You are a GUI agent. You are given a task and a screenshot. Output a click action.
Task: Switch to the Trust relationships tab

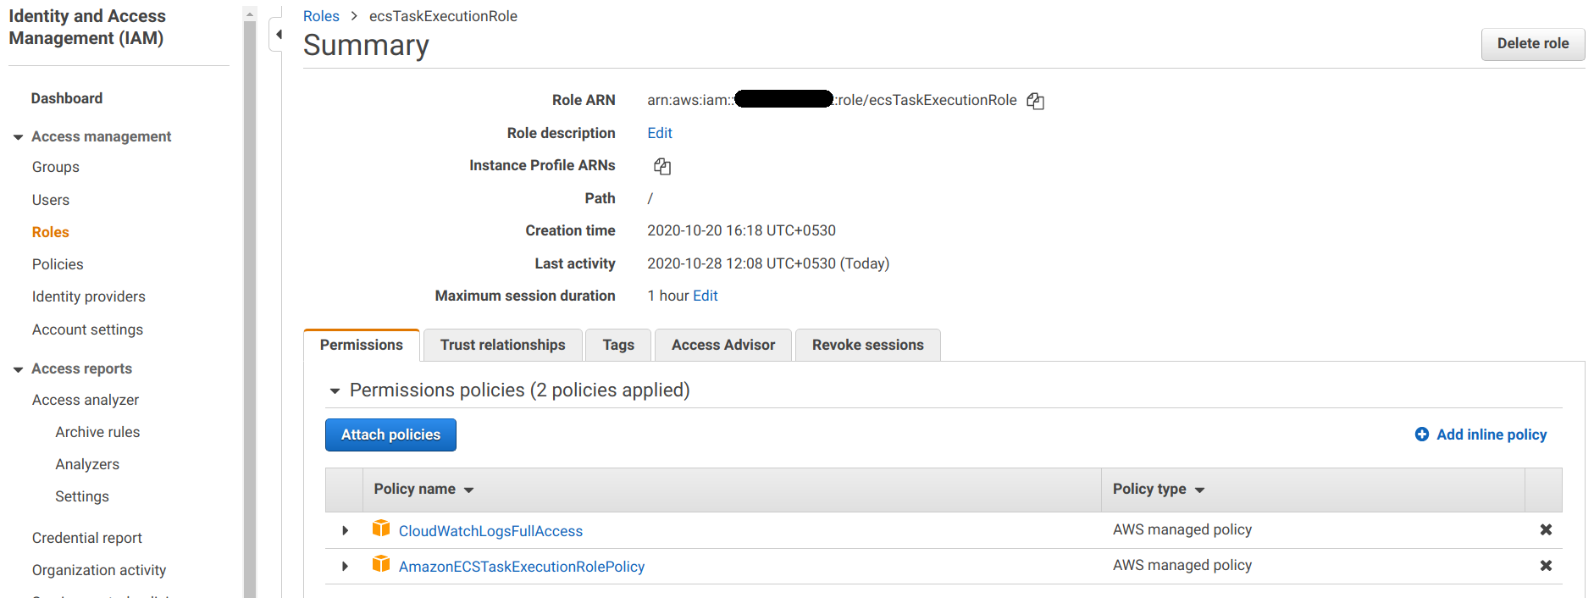click(502, 345)
